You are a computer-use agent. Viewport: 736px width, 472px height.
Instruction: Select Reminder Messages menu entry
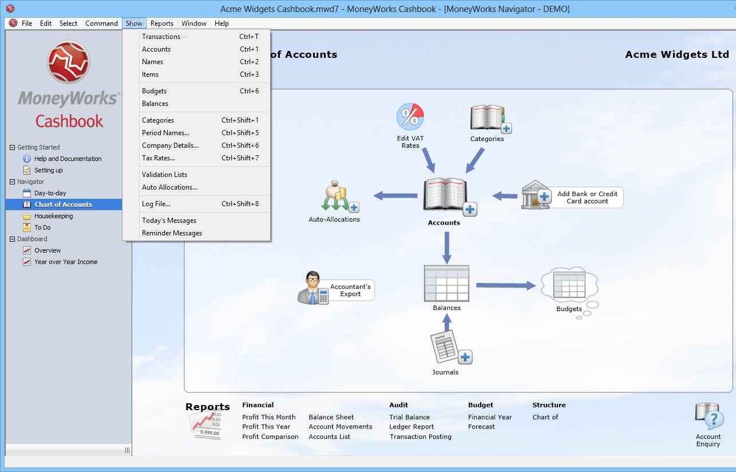click(196, 233)
